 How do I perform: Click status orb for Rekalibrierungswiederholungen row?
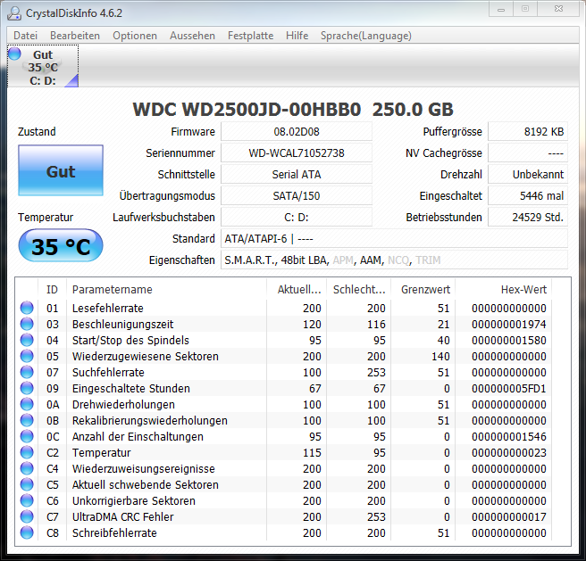[x=27, y=420]
